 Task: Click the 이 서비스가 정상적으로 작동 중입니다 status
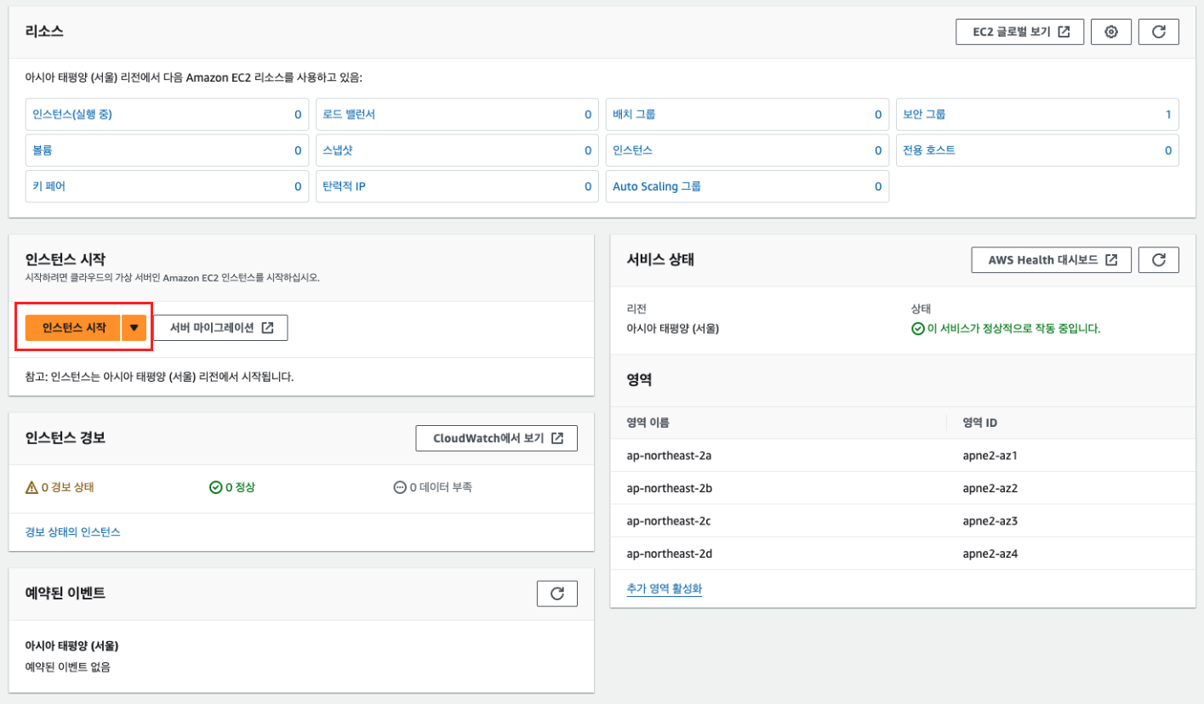(x=1006, y=328)
